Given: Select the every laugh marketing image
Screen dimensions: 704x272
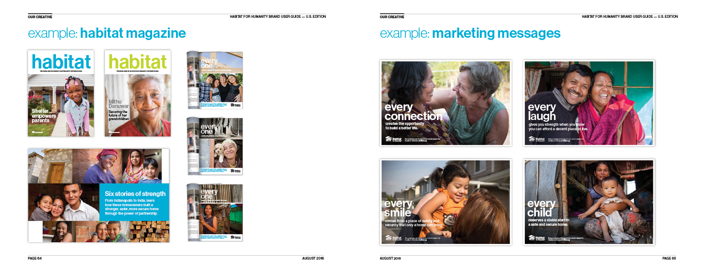Looking at the screenshot, I should point(589,103).
